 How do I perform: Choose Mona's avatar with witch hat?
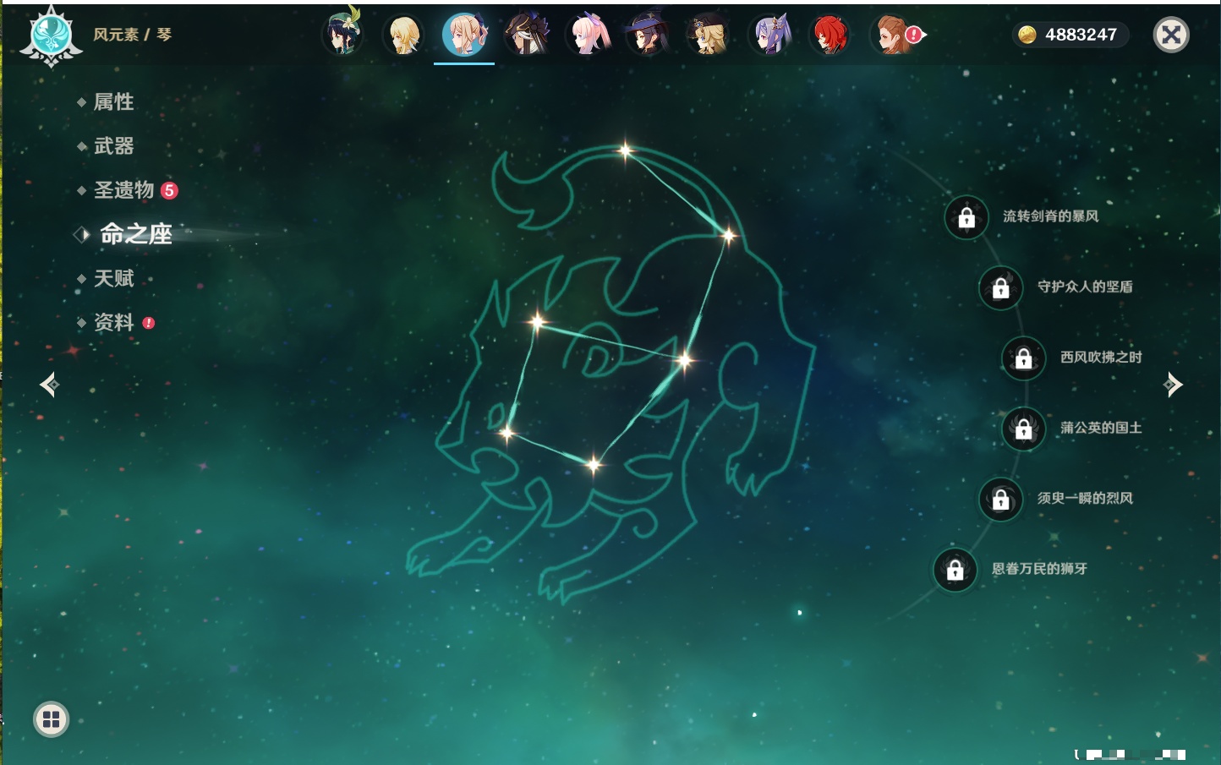[648, 35]
